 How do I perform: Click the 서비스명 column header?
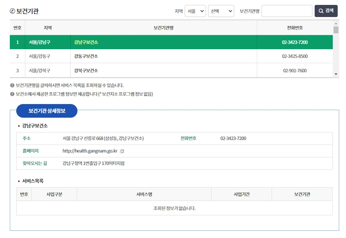[144, 194]
